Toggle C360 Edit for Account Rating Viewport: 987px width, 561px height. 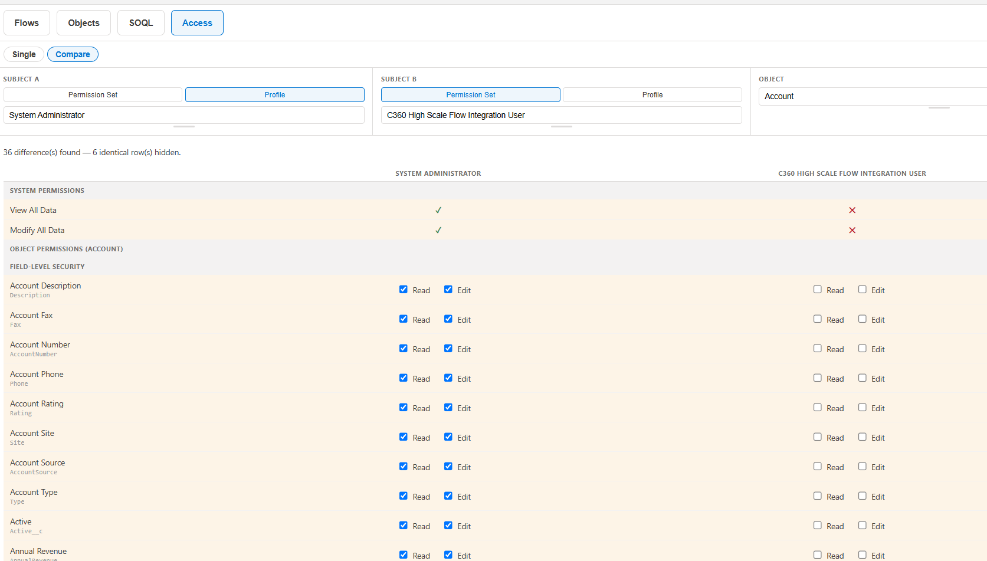tap(863, 408)
